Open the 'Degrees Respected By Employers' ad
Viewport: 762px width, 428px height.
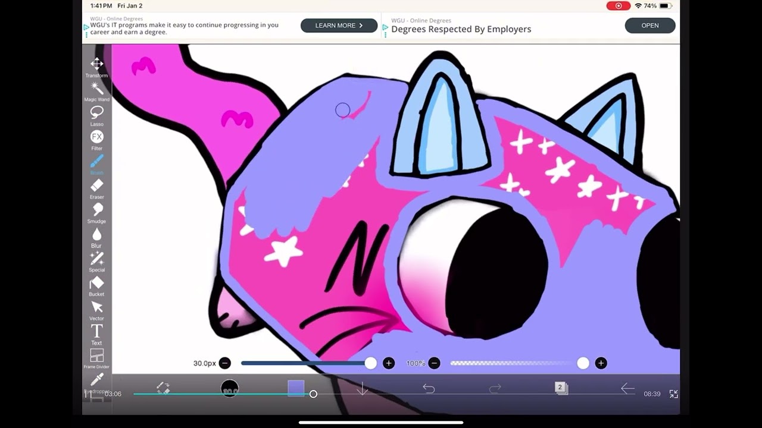pyautogui.click(x=461, y=29)
